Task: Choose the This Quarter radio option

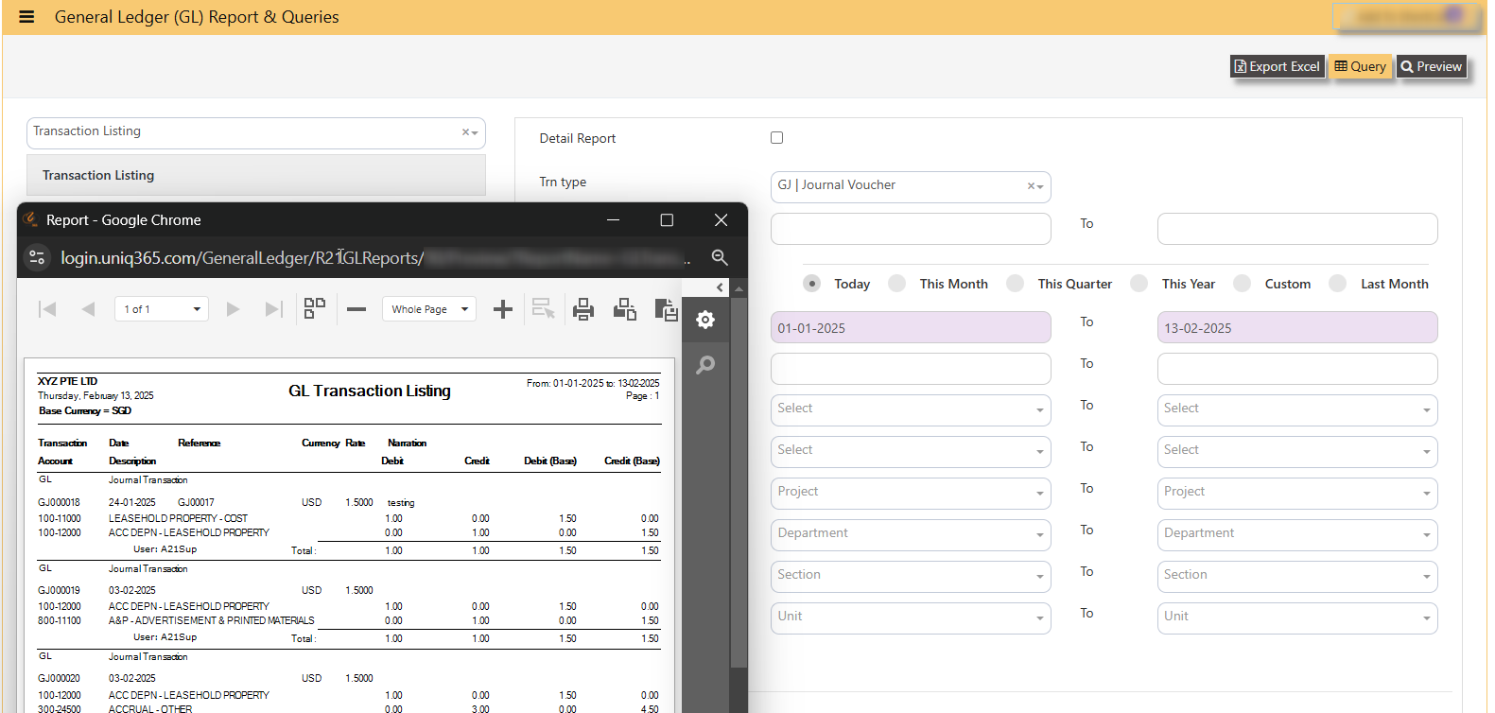Action: click(x=1015, y=283)
